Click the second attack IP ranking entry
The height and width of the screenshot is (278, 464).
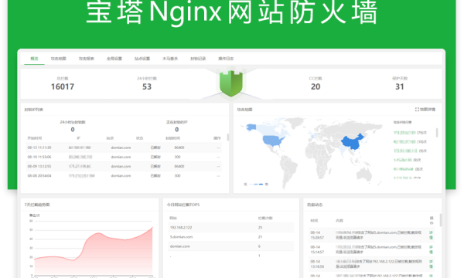[410, 142]
